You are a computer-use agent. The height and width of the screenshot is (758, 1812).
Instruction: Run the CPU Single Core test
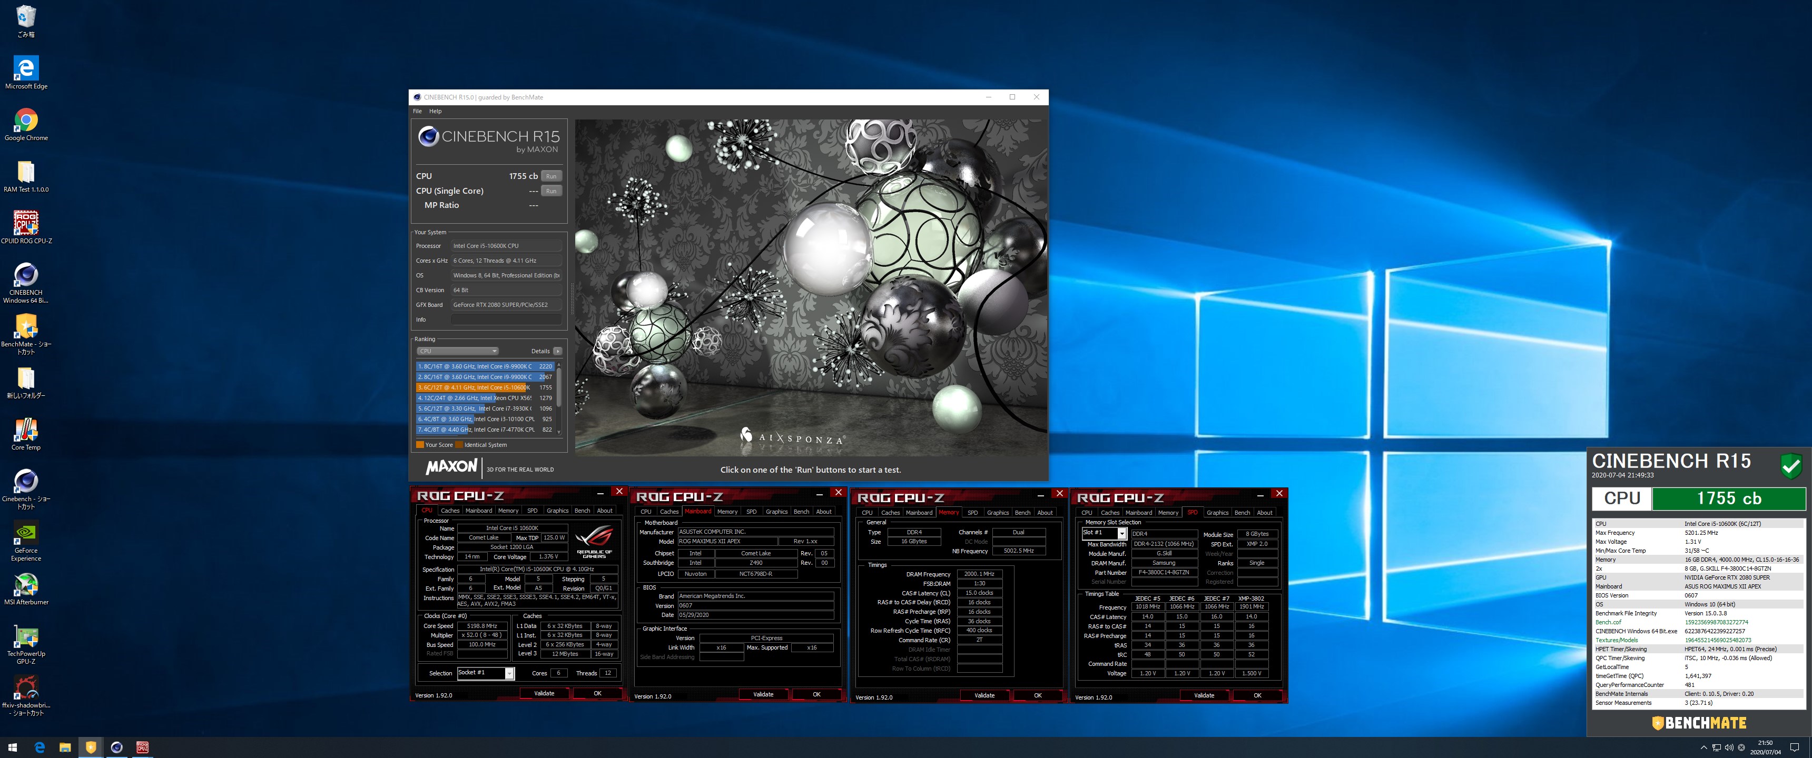coord(551,191)
